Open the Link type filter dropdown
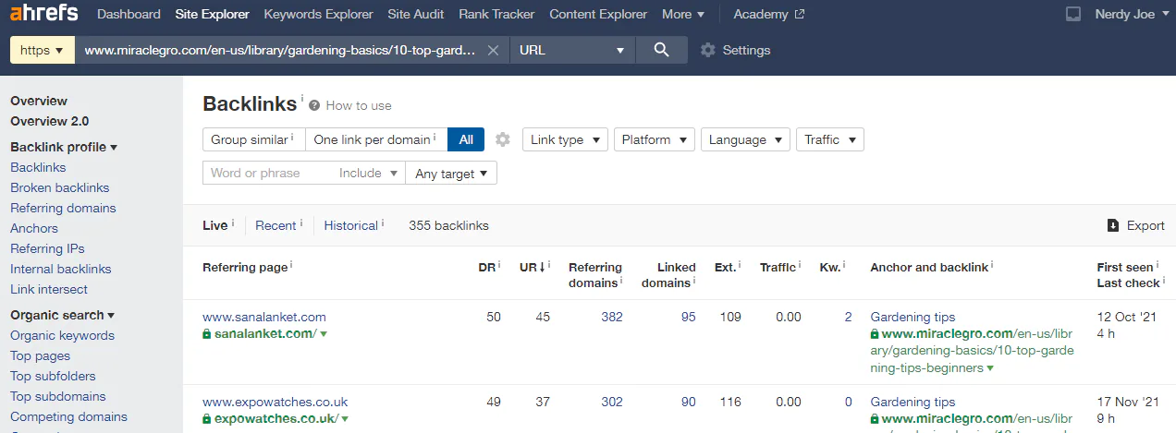This screenshot has height=433, width=1176. click(565, 139)
